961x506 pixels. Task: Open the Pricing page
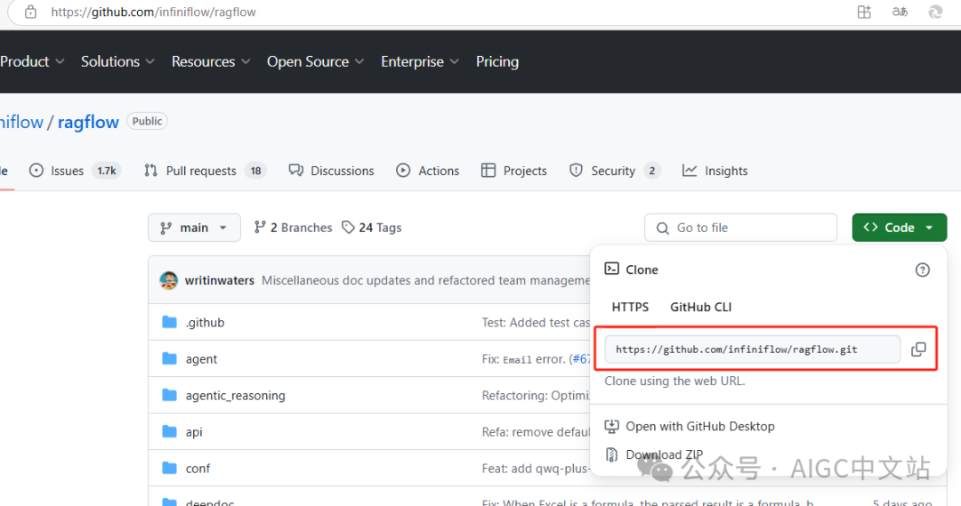pyautogui.click(x=497, y=61)
